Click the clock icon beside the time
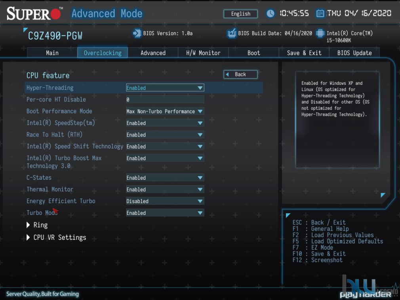Image resolution: width=400 pixels, height=300 pixels. coord(270,13)
